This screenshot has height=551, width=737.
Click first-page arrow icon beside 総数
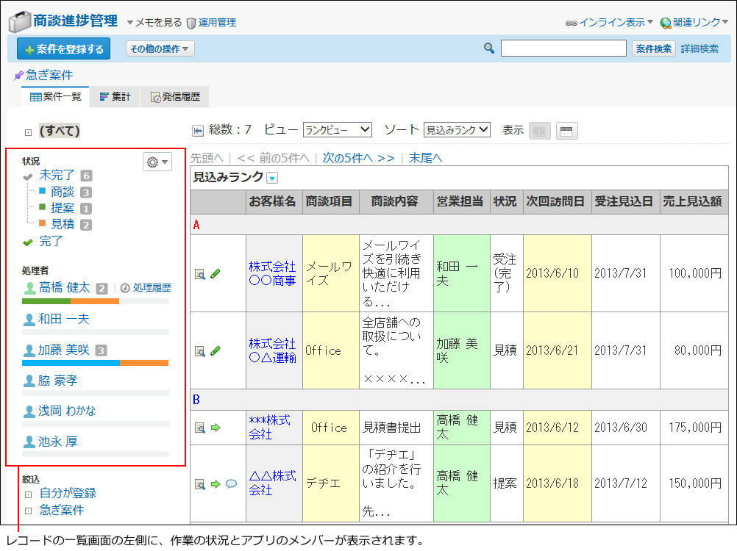click(x=198, y=131)
